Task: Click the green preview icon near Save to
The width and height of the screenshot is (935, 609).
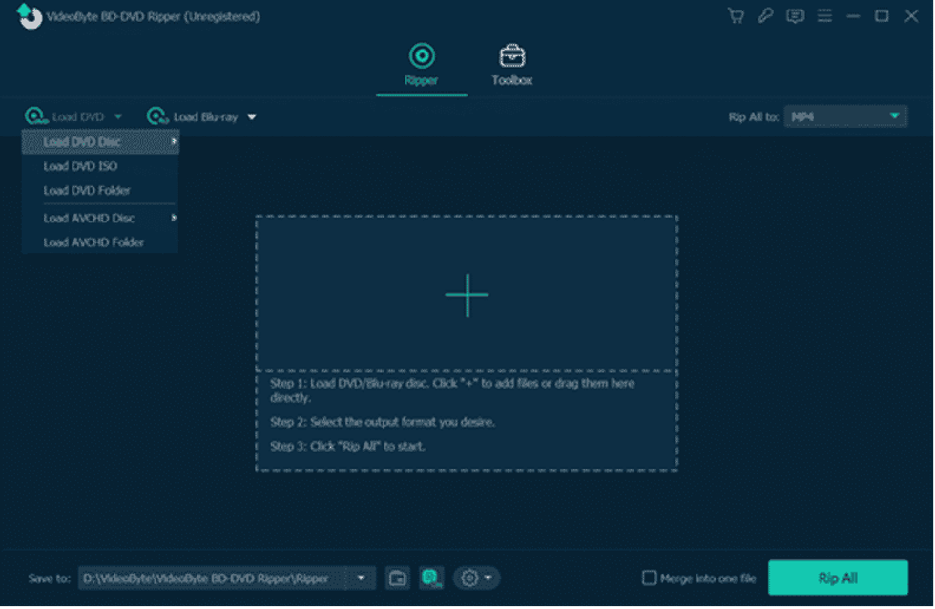Action: click(430, 577)
